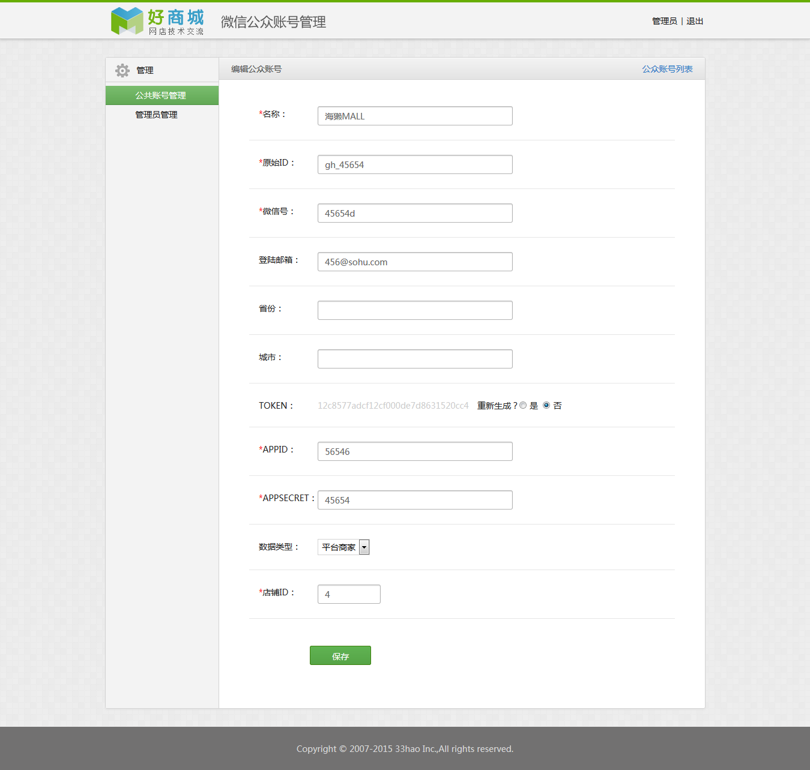The width and height of the screenshot is (810, 770).
Task: Go to 公众账号列表 link
Action: coord(667,69)
